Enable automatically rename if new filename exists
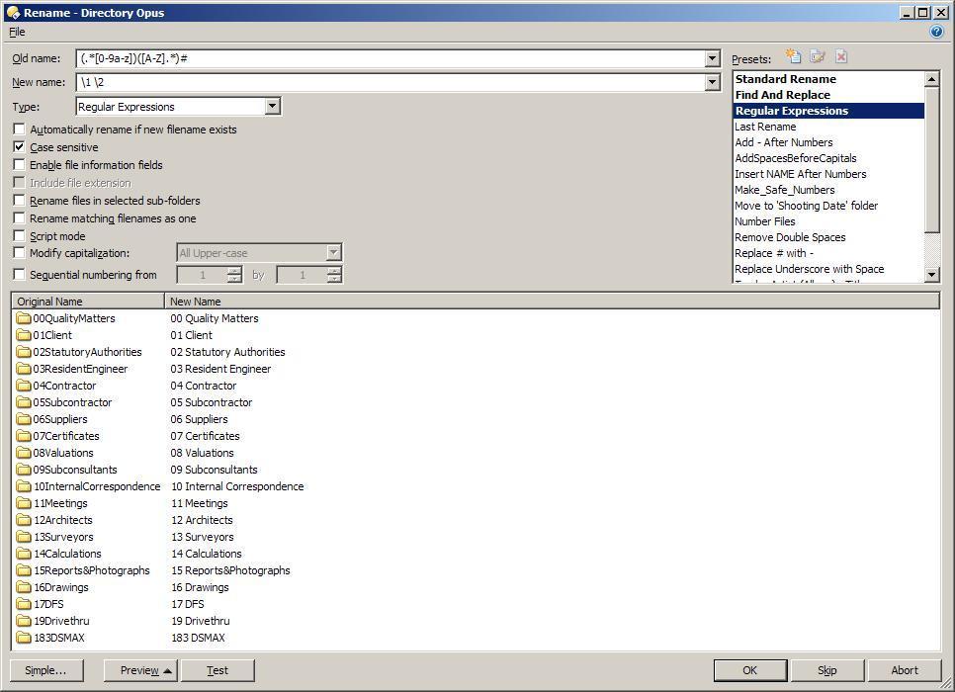The width and height of the screenshot is (955, 692). coord(19,130)
